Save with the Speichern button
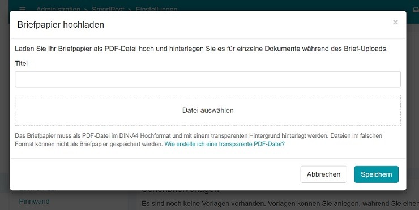Screen dimensions: 419x210 coord(376,174)
